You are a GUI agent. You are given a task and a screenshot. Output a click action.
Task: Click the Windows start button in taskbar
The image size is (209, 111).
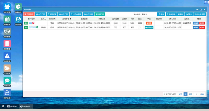tap(3, 106)
